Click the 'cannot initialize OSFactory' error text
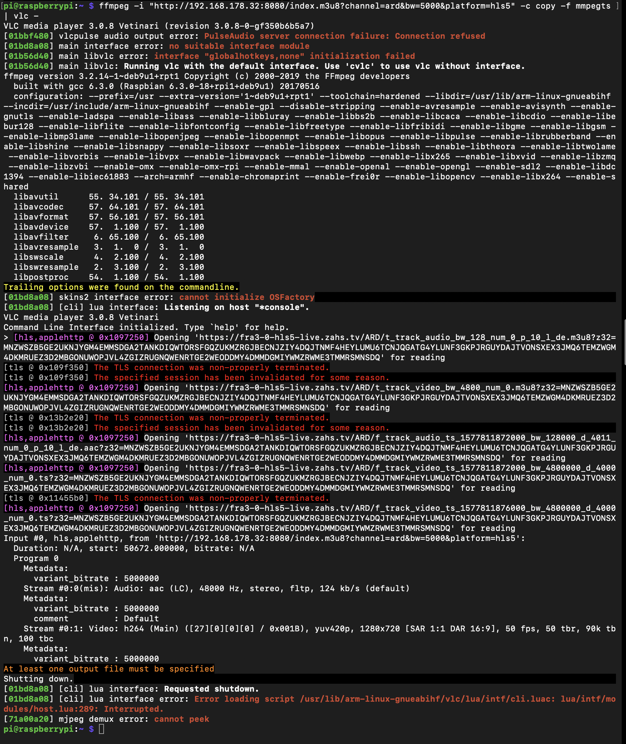The width and height of the screenshot is (626, 744). pyautogui.click(x=247, y=297)
